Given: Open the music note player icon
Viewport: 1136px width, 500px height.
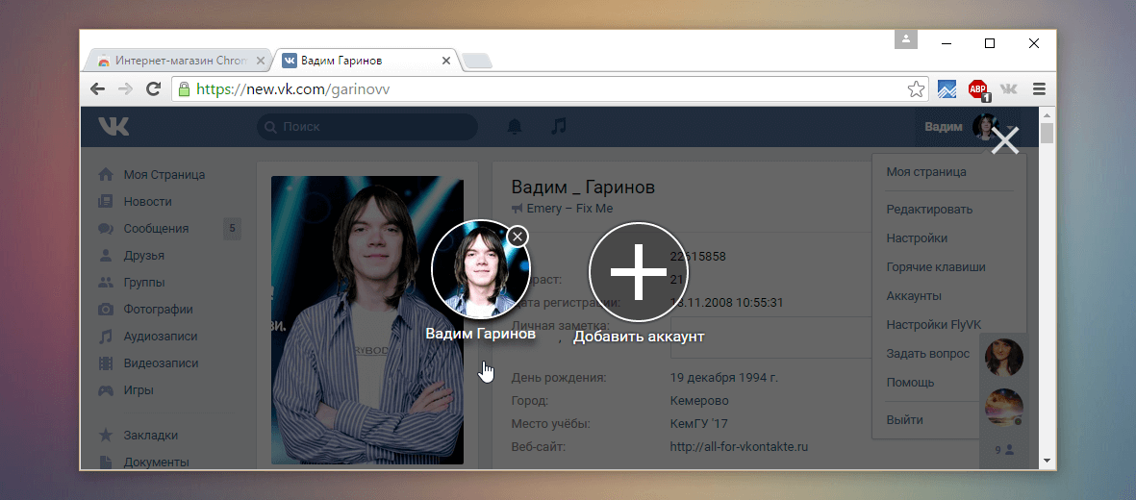Looking at the screenshot, I should tap(558, 127).
